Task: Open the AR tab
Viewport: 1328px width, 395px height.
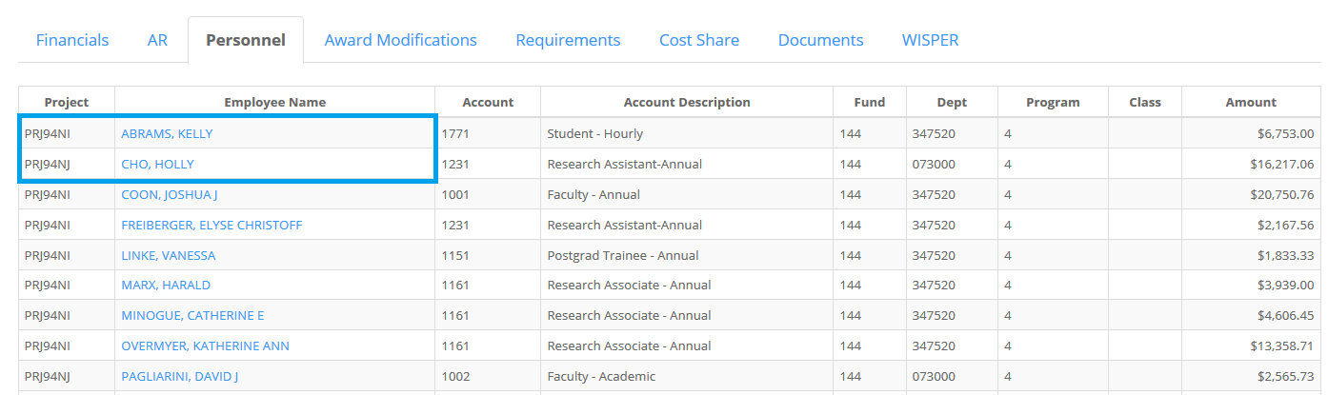Action: (x=157, y=40)
